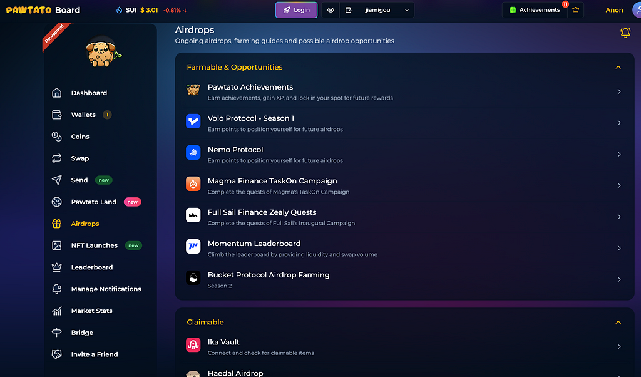
Task: Click the Wallets sidebar icon
Action: coord(57,115)
